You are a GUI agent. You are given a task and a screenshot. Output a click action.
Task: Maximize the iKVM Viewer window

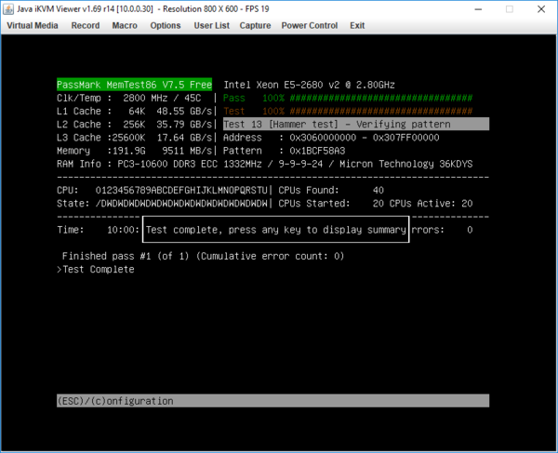pos(510,9)
